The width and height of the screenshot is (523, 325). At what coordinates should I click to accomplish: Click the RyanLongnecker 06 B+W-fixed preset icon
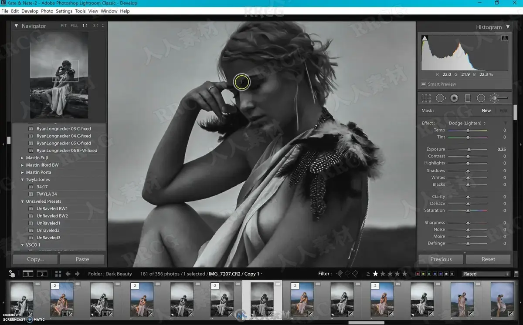click(x=31, y=151)
